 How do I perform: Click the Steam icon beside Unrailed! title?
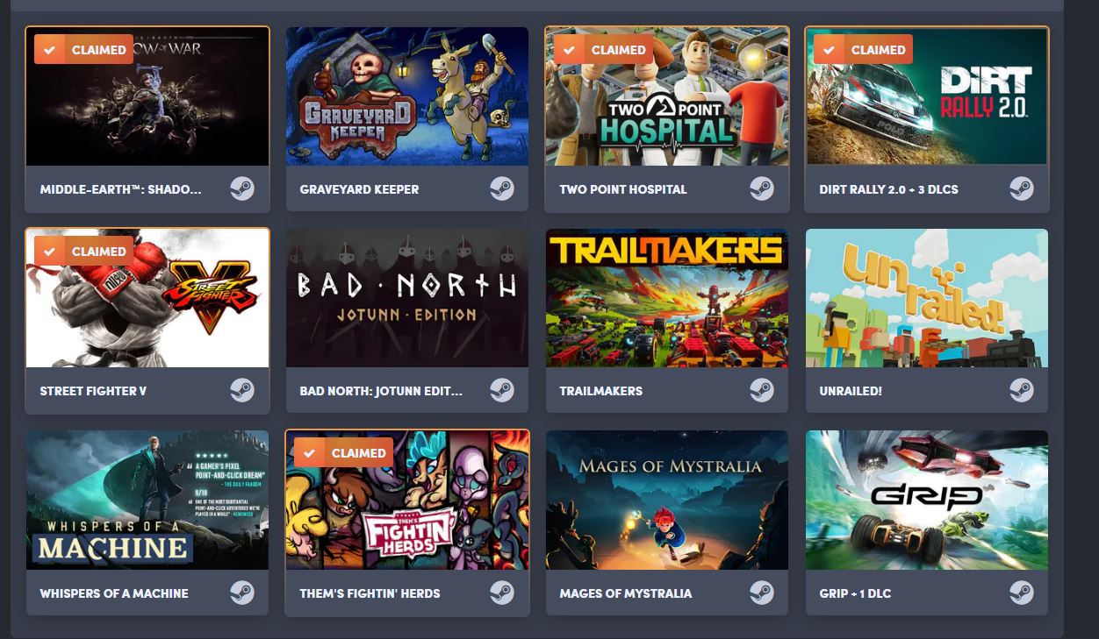coord(1021,390)
